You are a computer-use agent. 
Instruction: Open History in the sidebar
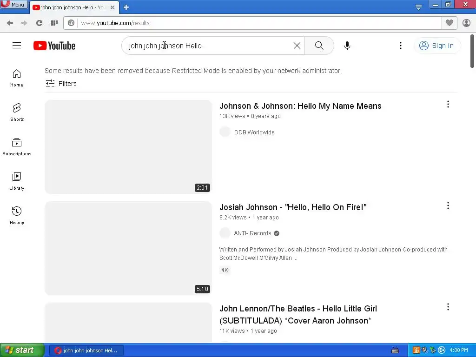pos(17,216)
